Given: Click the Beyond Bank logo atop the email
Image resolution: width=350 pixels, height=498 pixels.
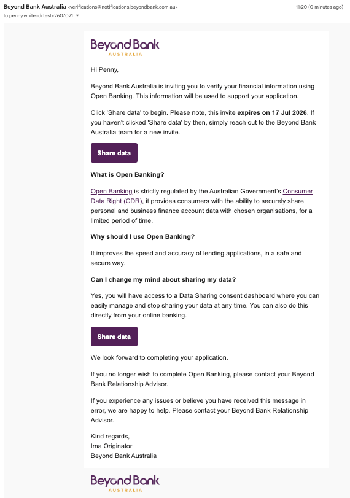Looking at the screenshot, I should [125, 48].
